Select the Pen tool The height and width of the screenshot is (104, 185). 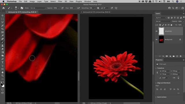(2, 59)
